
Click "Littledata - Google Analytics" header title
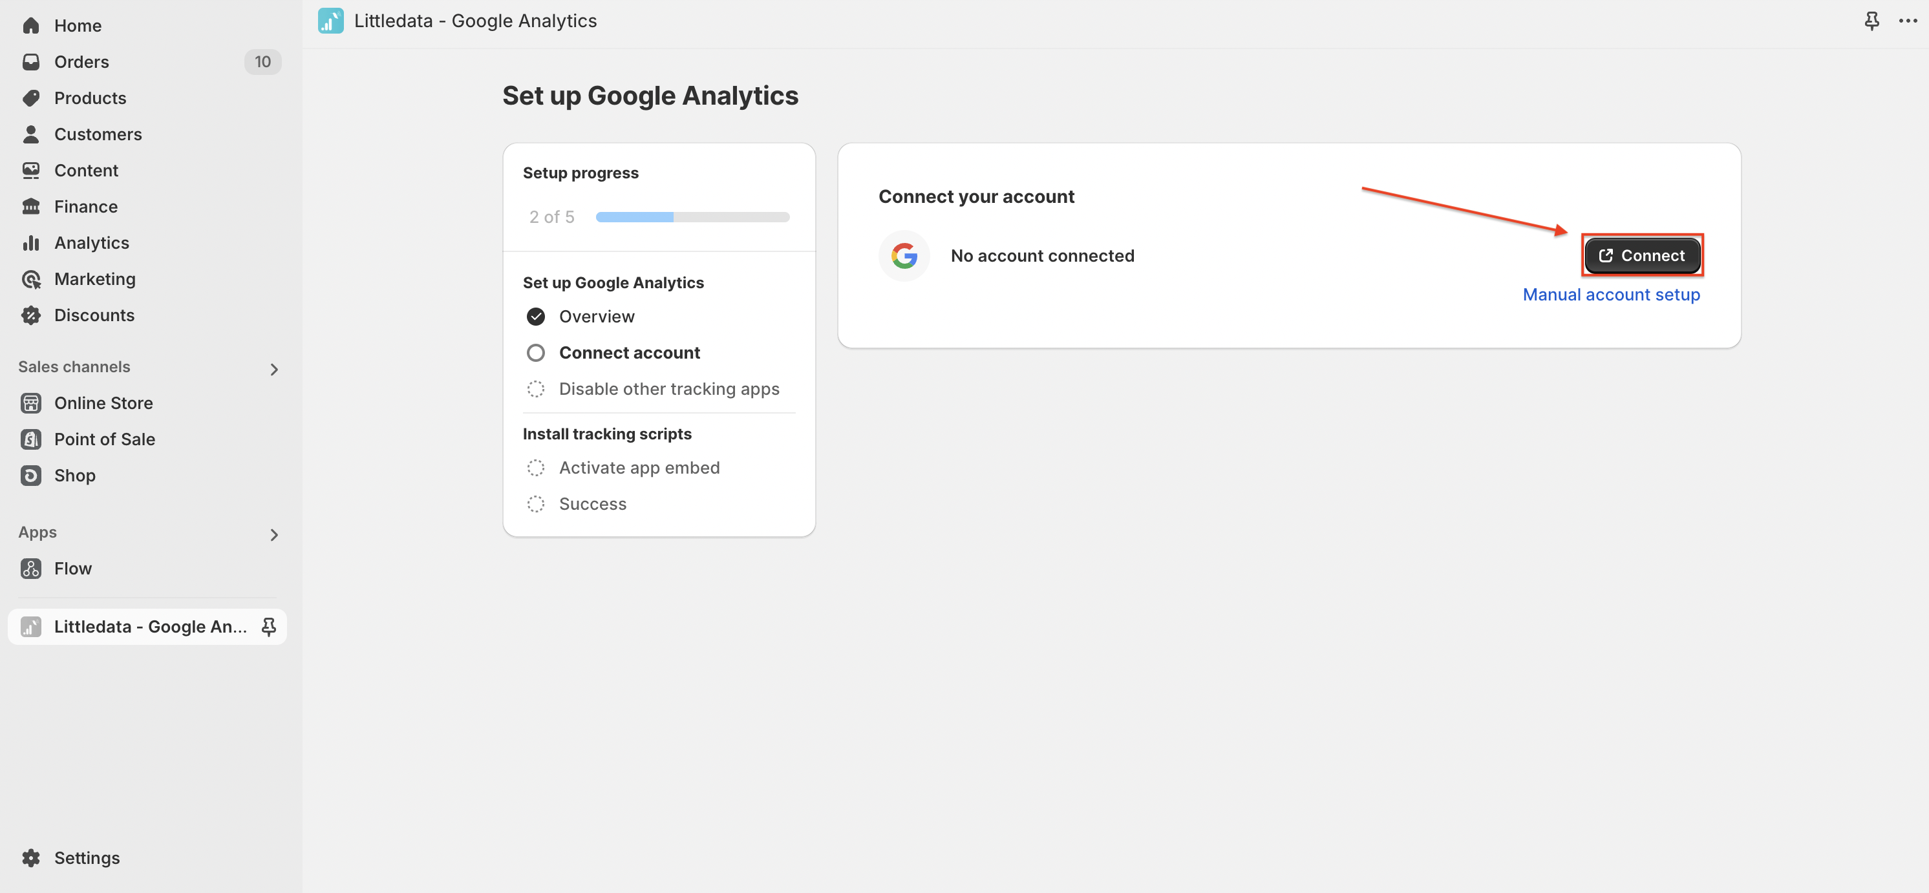coord(476,21)
